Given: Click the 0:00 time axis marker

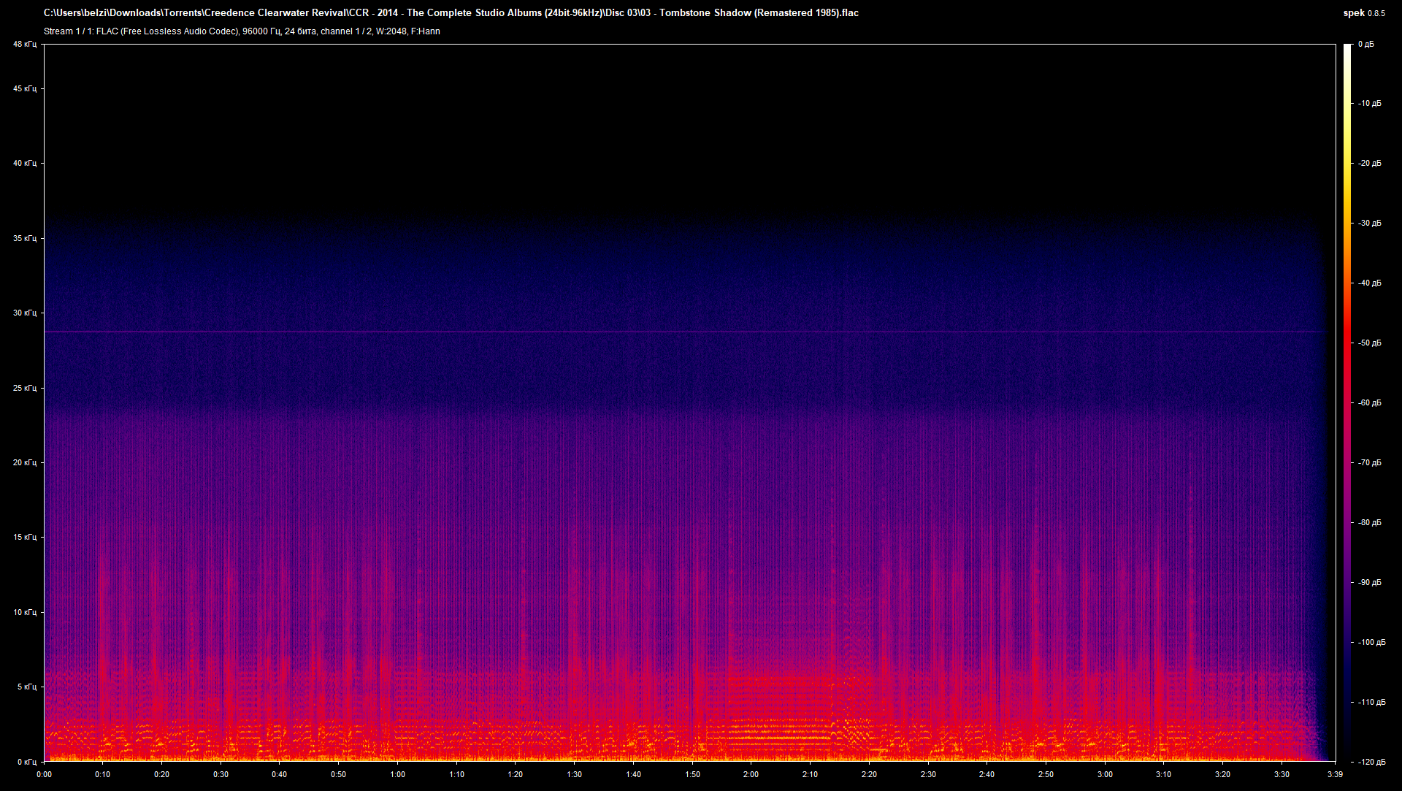Looking at the screenshot, I should 44,774.
